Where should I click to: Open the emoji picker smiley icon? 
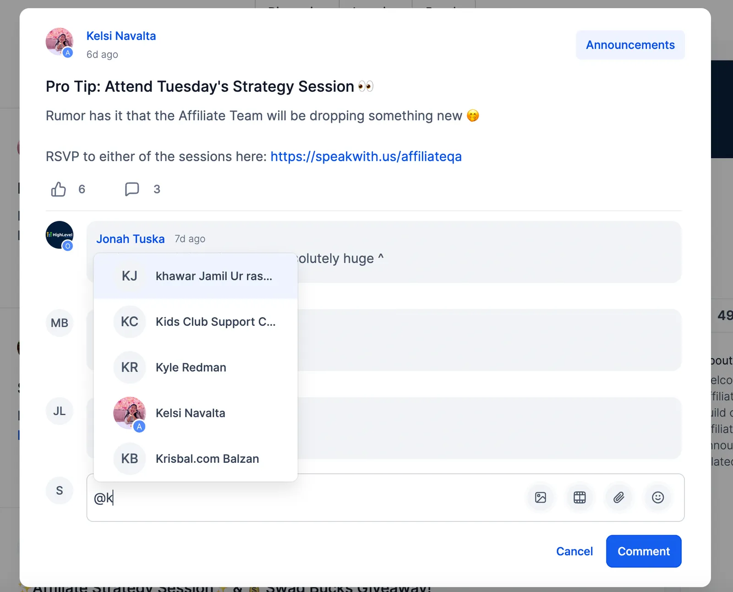pos(658,498)
